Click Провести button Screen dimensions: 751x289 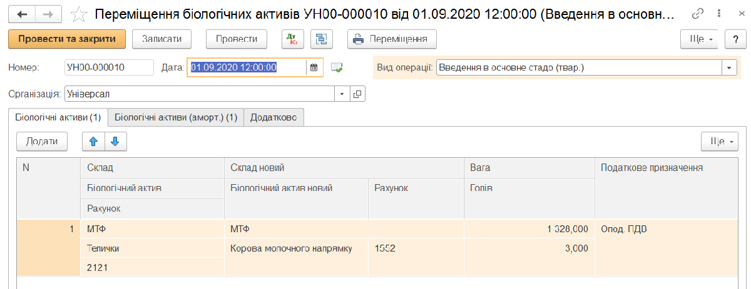pyautogui.click(x=237, y=39)
